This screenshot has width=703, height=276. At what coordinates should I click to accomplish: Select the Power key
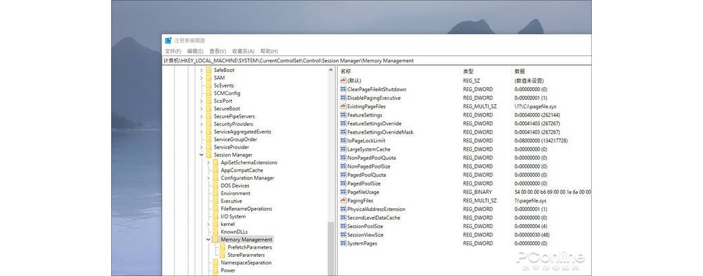228,271
